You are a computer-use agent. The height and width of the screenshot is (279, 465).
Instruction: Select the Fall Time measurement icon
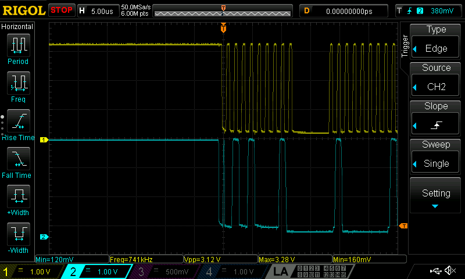tap(19, 159)
